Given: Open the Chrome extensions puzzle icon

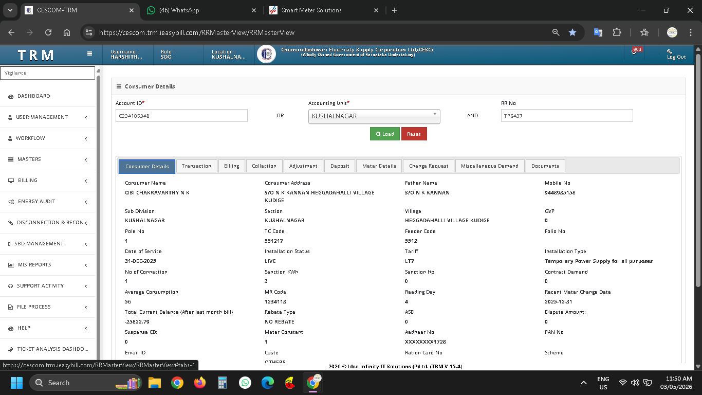Looking at the screenshot, I should (617, 32).
